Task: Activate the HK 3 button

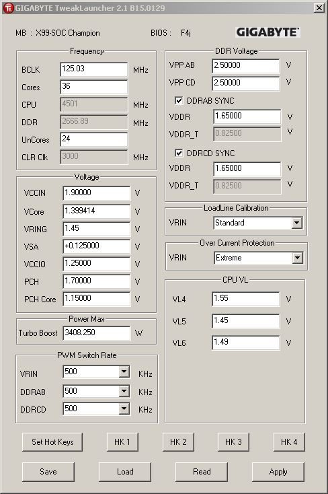Action: (233, 442)
